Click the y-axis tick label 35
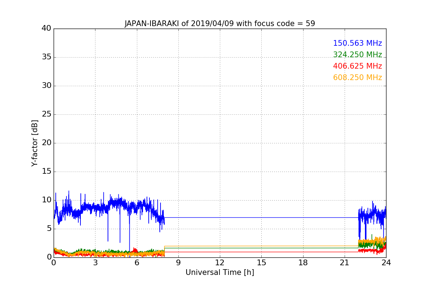Viewport: 429px width, 286px height. pos(46,57)
